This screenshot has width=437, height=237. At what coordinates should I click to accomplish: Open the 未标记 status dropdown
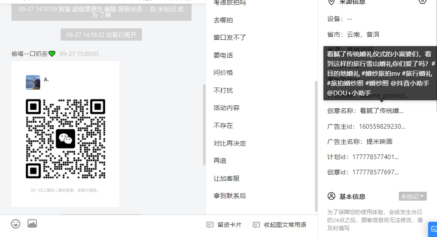412,196
